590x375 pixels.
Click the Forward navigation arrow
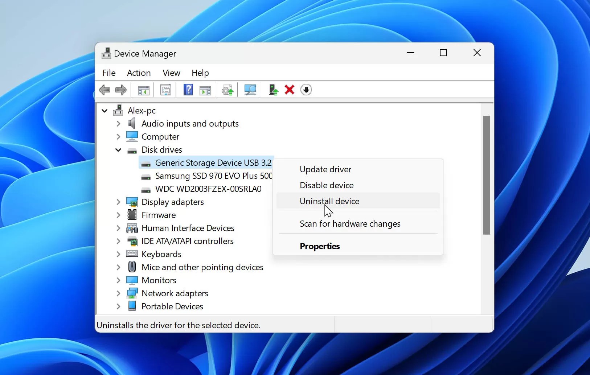tap(121, 90)
